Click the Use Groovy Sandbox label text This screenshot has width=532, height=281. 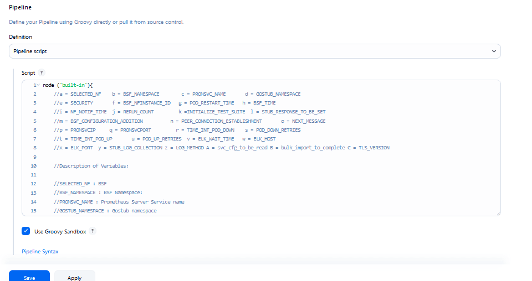(60, 232)
